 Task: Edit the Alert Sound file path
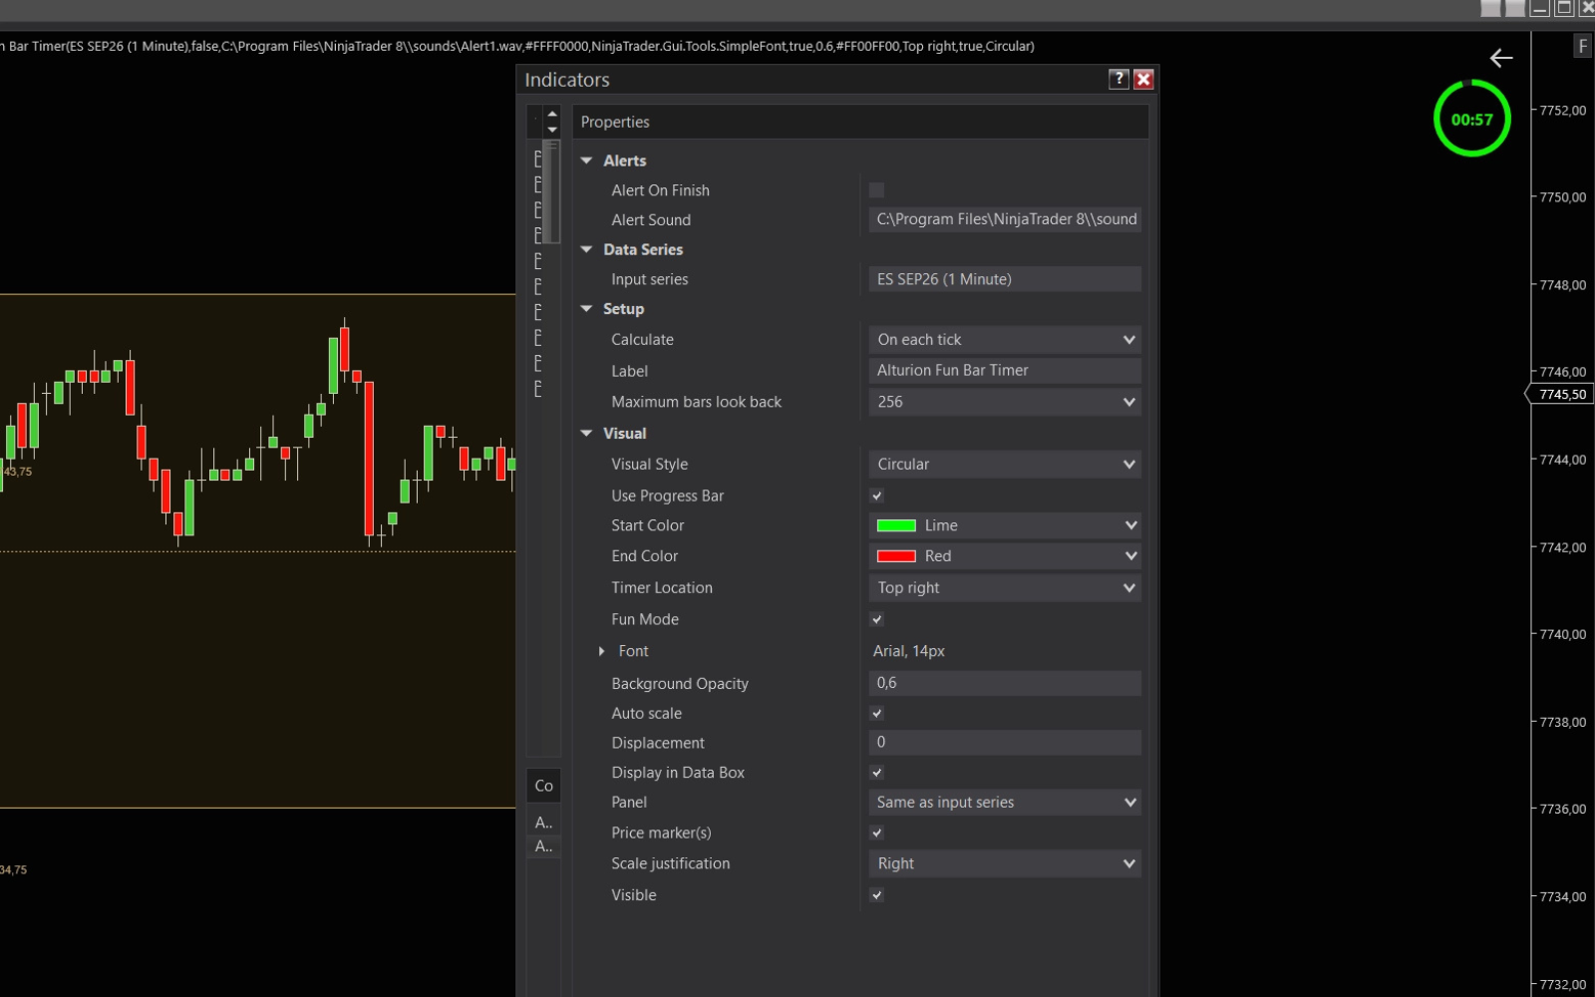click(x=1005, y=219)
